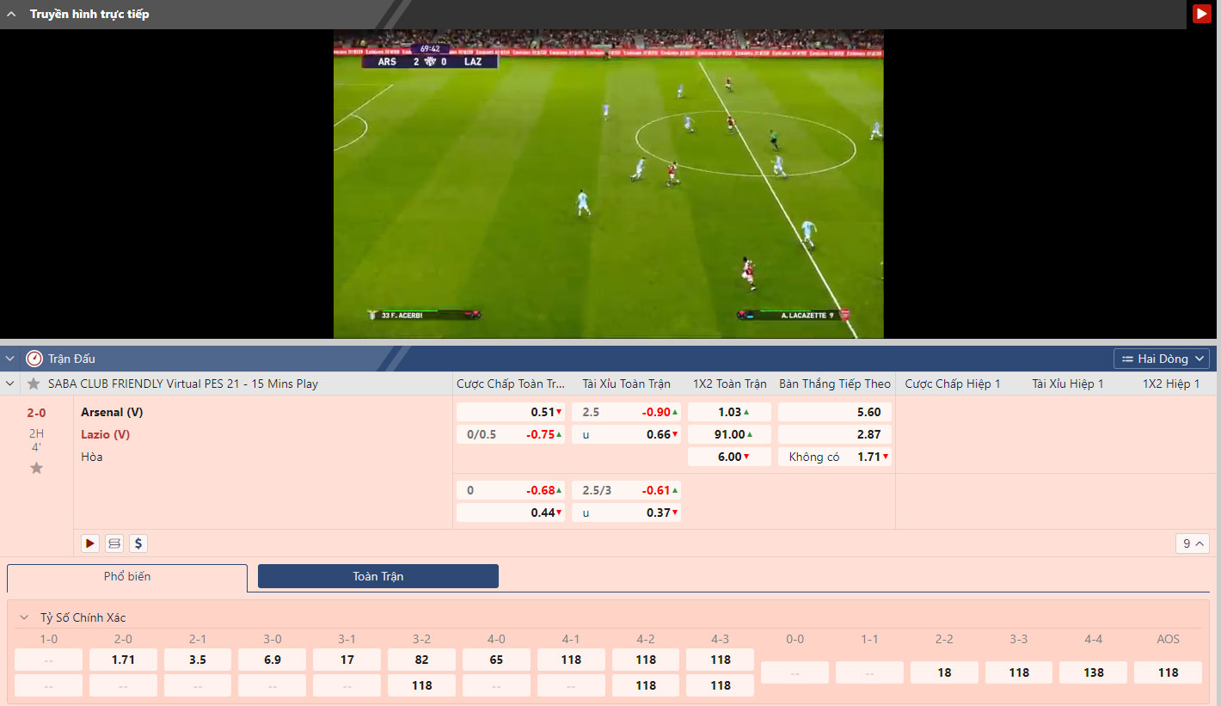Click the Hòa draw label
This screenshot has height=706, width=1221.
(x=92, y=457)
